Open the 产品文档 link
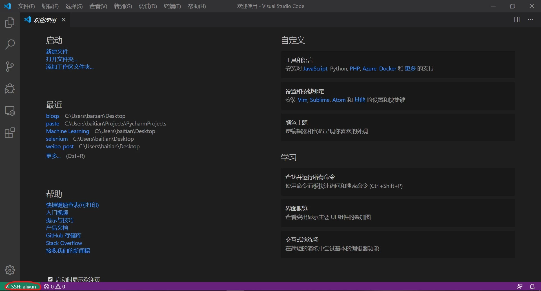This screenshot has height=291, width=541. 57,228
